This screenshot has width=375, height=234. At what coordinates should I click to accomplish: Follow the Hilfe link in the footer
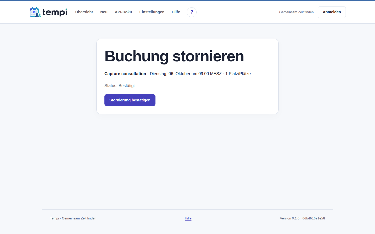pyautogui.click(x=188, y=218)
